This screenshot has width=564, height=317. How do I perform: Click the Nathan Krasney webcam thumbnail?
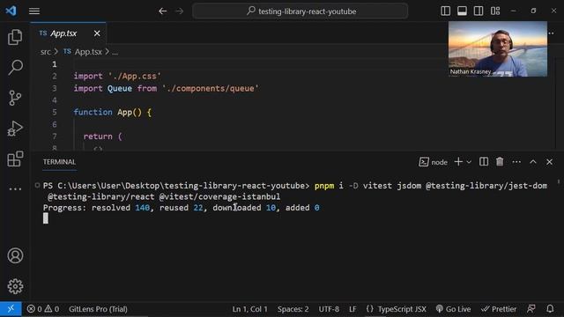(497, 49)
